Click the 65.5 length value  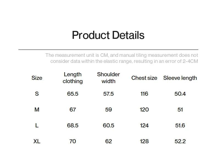(x=73, y=94)
